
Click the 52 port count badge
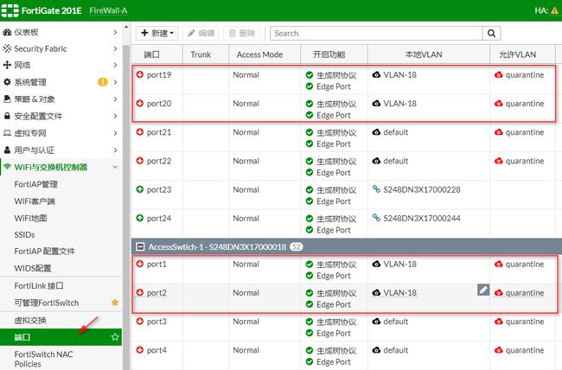click(x=296, y=247)
